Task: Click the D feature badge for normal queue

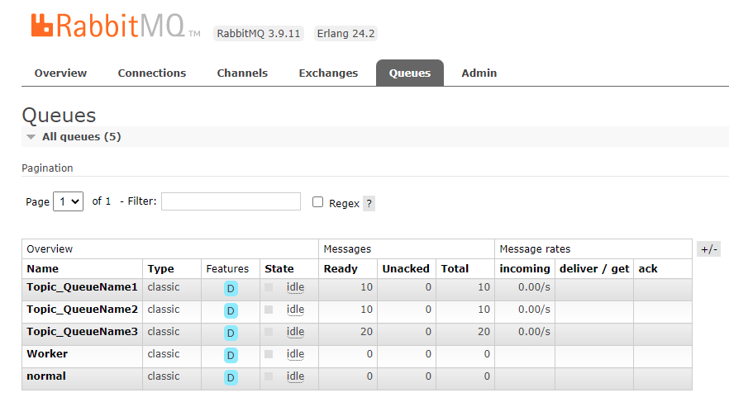Action: [231, 378]
